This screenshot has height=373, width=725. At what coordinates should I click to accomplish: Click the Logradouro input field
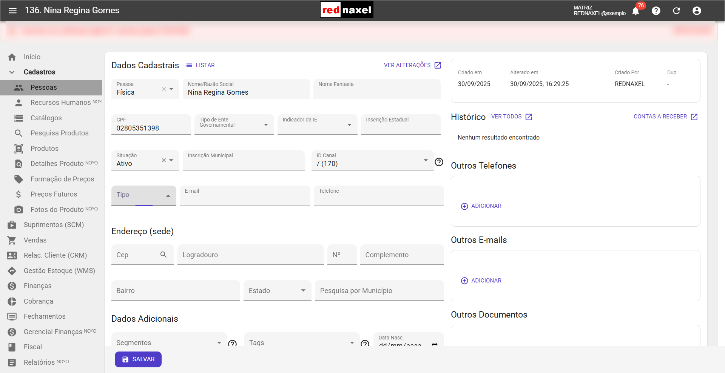click(x=251, y=255)
